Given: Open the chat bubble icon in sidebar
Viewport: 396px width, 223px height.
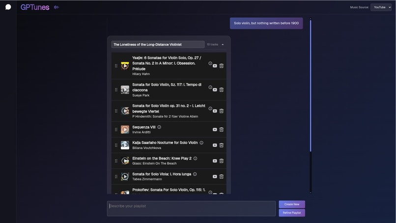Looking at the screenshot, I should [8, 7].
